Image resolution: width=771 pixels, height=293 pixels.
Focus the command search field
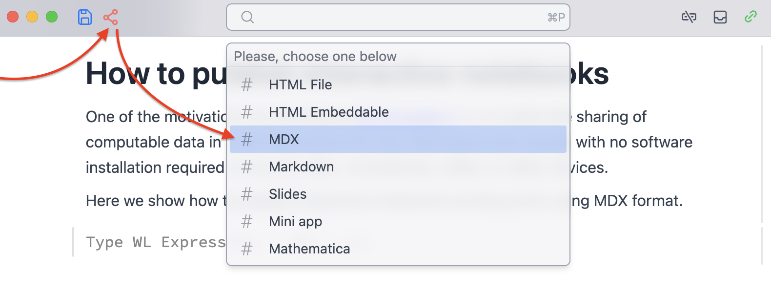pyautogui.click(x=398, y=17)
